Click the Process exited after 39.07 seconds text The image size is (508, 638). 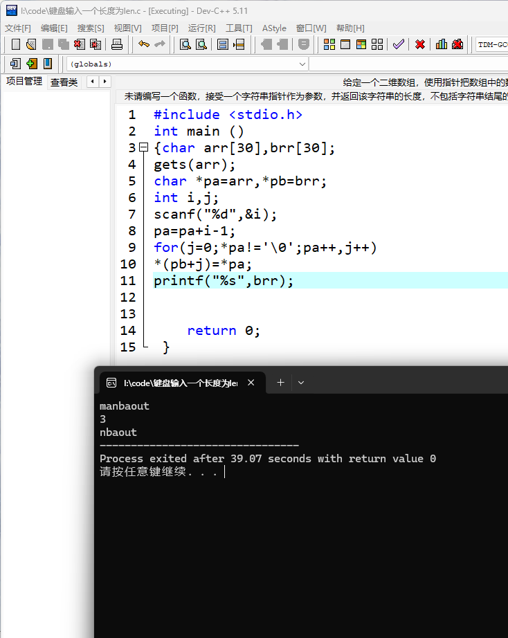coord(267,459)
